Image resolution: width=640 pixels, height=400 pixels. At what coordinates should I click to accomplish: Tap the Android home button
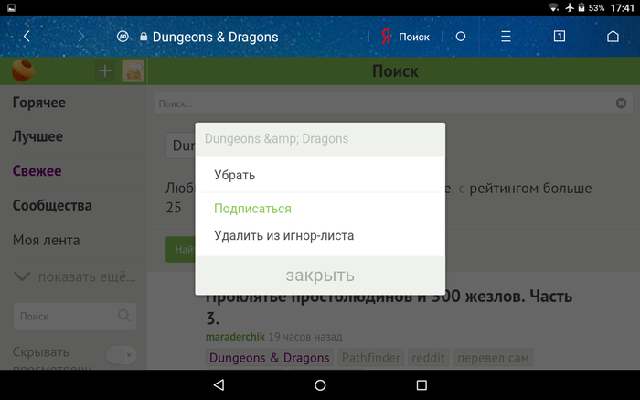point(320,385)
